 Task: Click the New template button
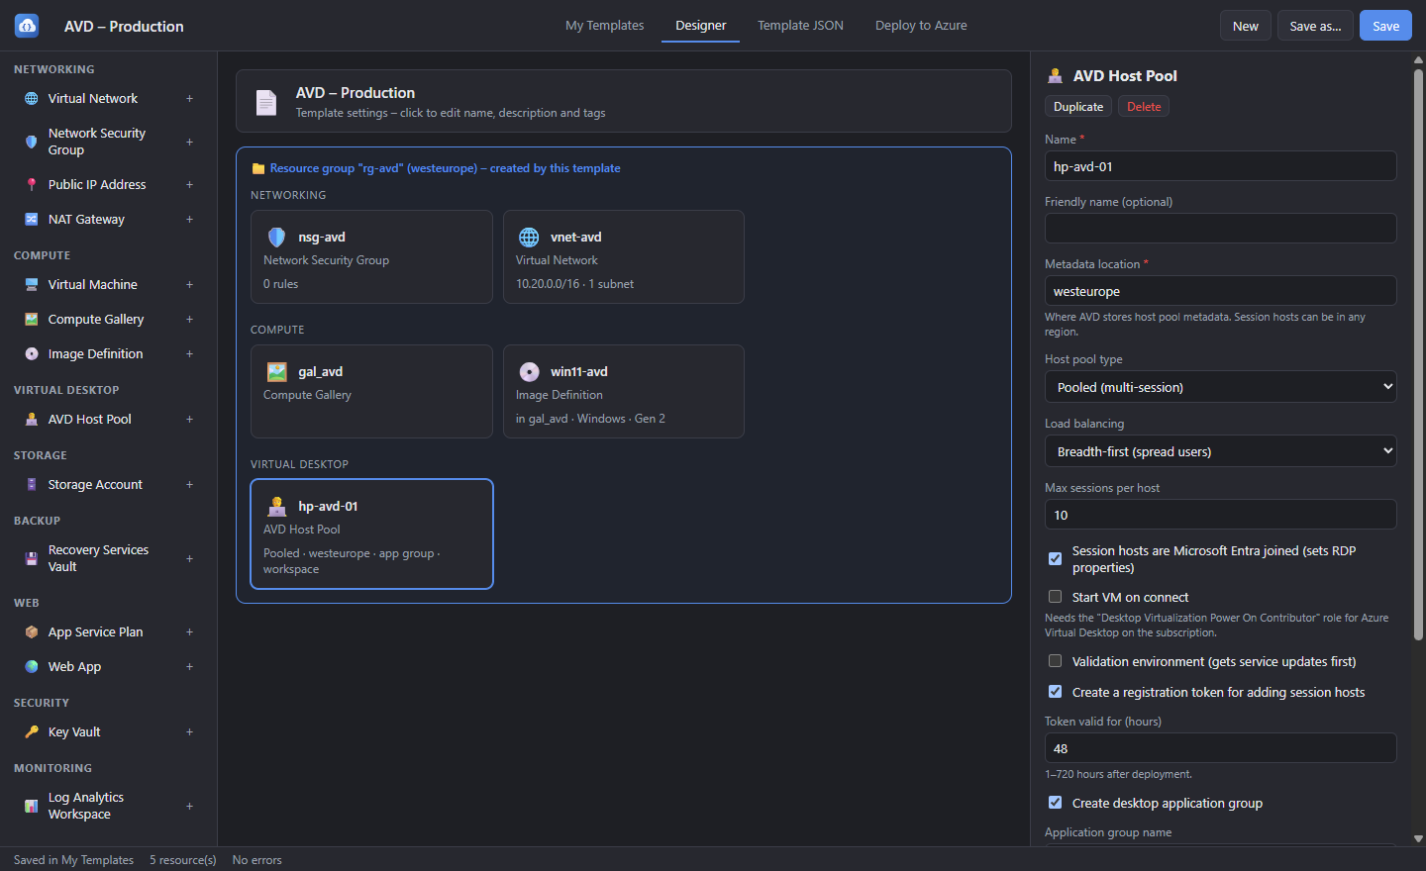point(1246,26)
